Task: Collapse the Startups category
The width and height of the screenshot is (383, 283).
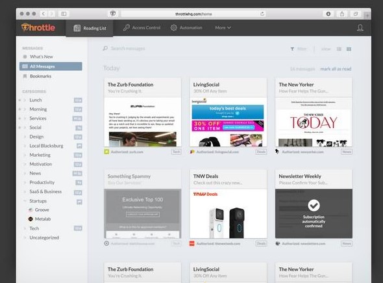Action: coord(25,201)
